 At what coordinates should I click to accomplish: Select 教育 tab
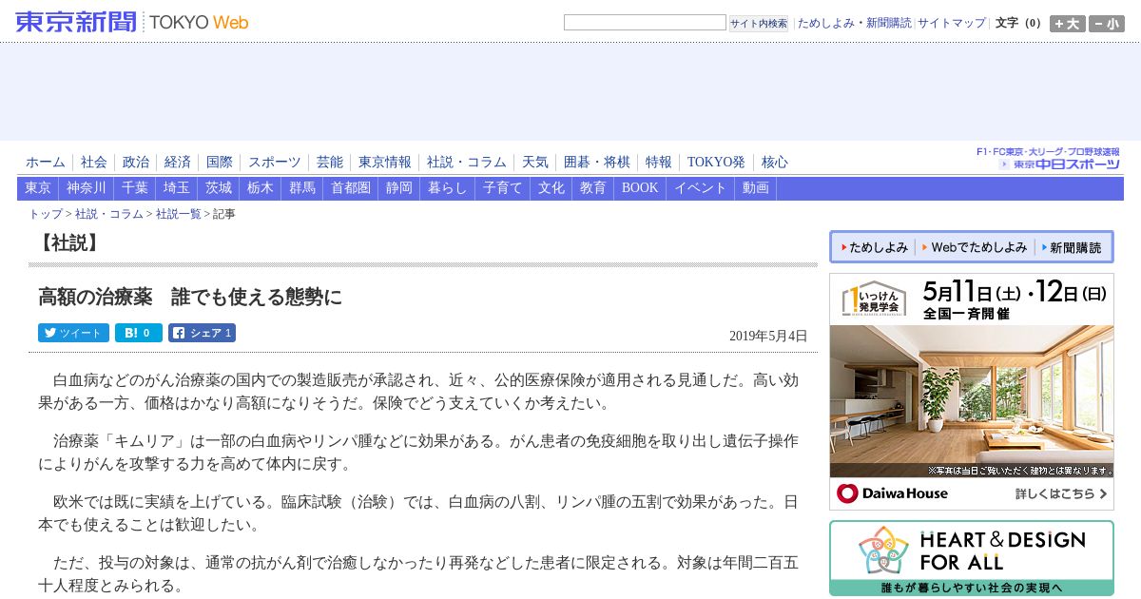pos(593,188)
